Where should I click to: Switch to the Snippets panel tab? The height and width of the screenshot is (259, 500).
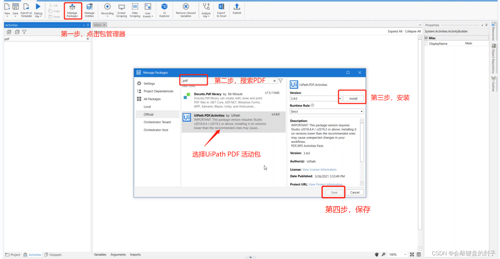53,255
